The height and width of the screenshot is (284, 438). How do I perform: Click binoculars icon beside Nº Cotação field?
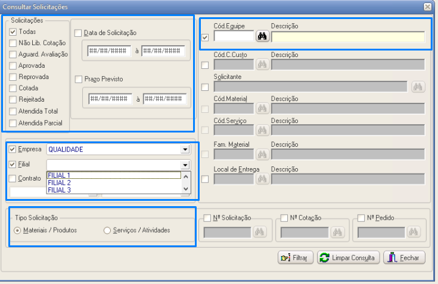point(337,232)
